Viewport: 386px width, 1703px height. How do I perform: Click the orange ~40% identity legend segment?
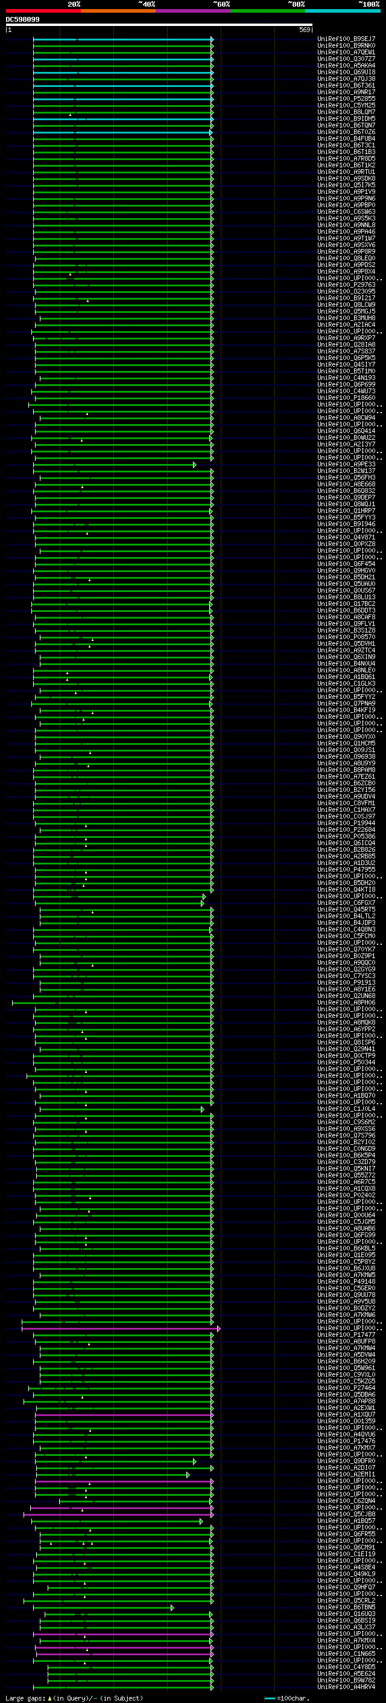pyautogui.click(x=118, y=11)
